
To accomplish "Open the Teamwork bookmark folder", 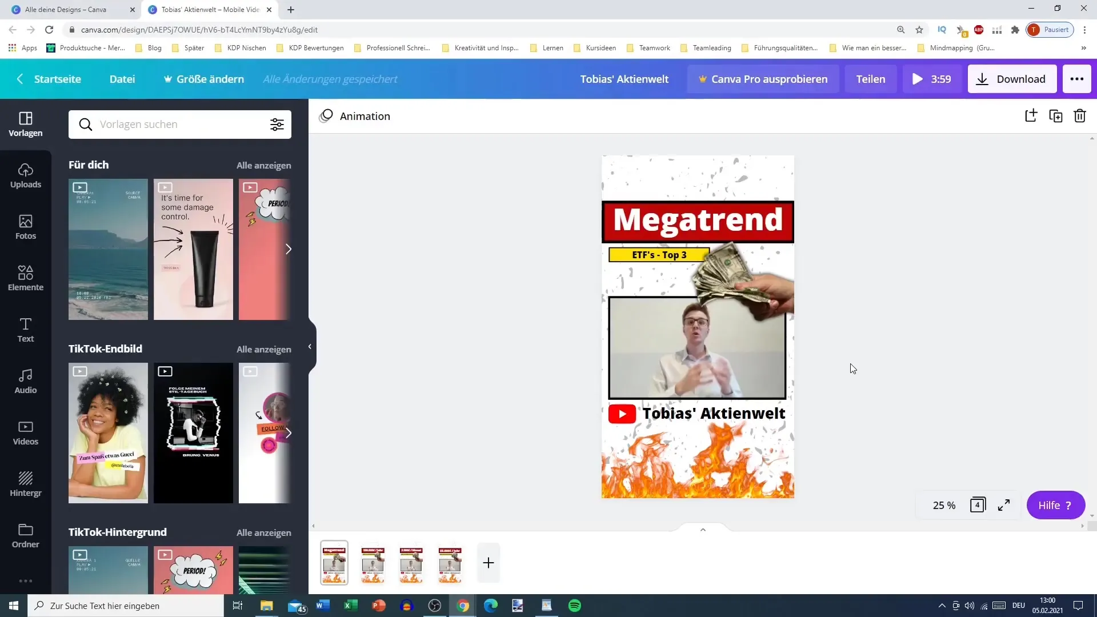I will pos(648,48).
